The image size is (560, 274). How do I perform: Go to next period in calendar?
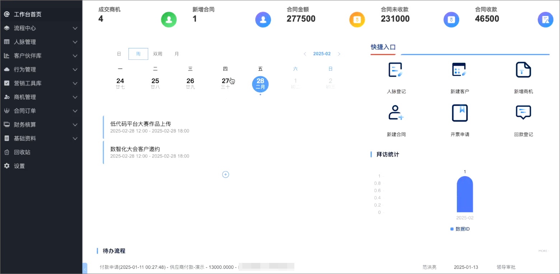pos(339,54)
